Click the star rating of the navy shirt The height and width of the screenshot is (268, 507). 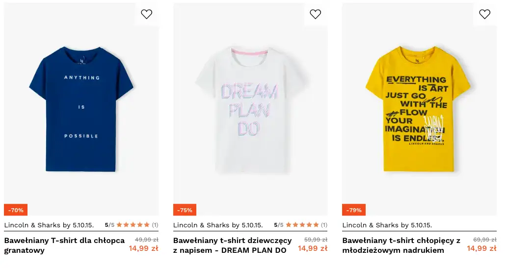(x=133, y=225)
